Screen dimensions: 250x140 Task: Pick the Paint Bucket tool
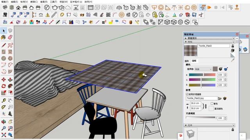tap(4, 37)
